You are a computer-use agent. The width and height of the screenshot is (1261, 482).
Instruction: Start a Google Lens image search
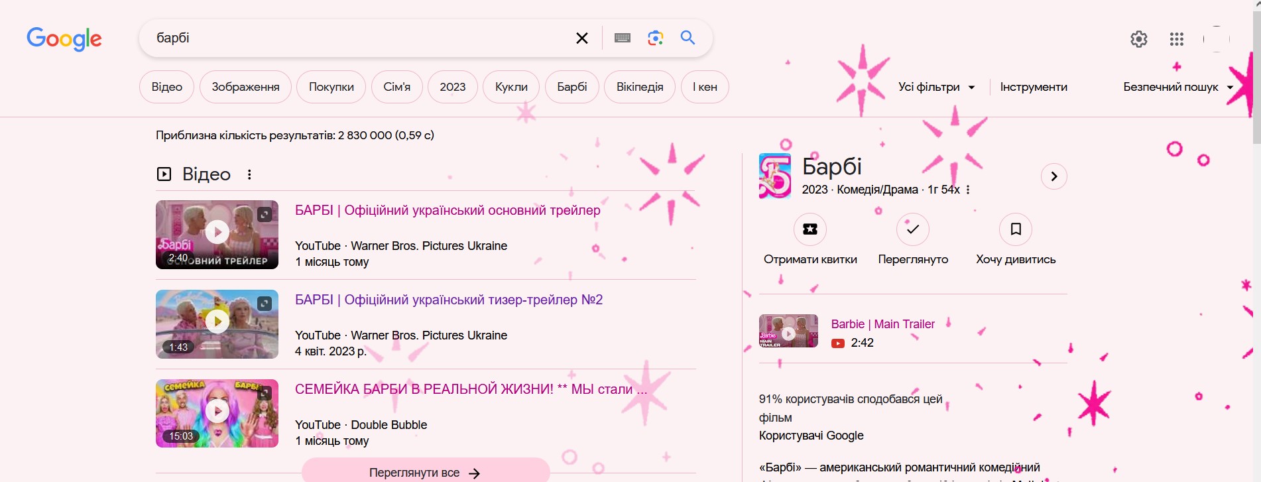655,38
